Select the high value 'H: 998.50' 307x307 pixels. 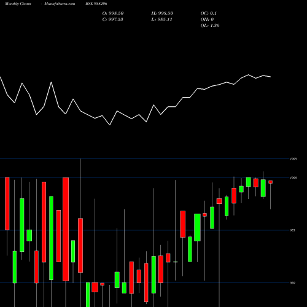click(162, 14)
